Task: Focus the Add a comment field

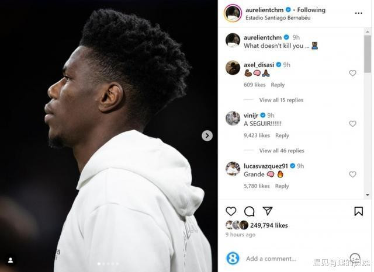Action: (x=271, y=259)
